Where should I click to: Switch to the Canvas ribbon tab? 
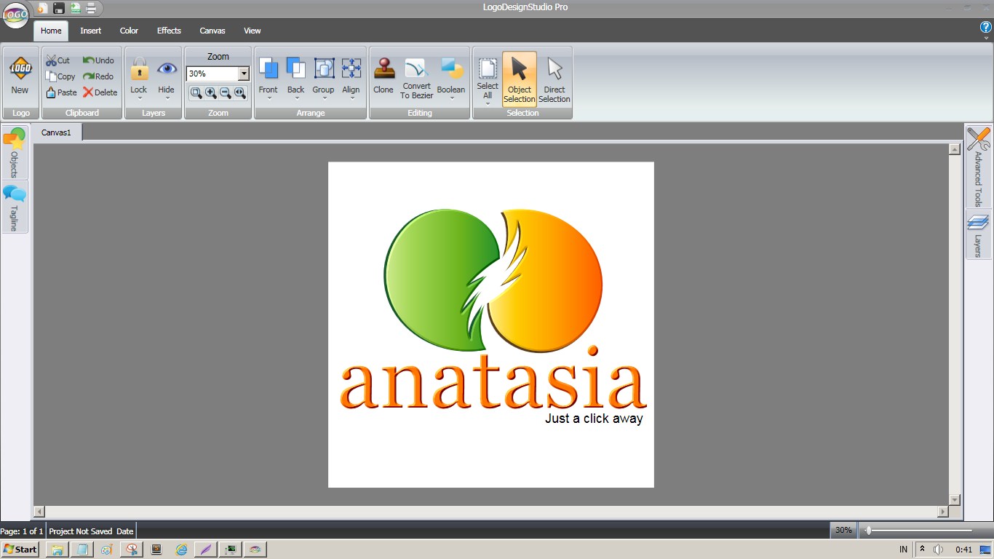tap(212, 31)
